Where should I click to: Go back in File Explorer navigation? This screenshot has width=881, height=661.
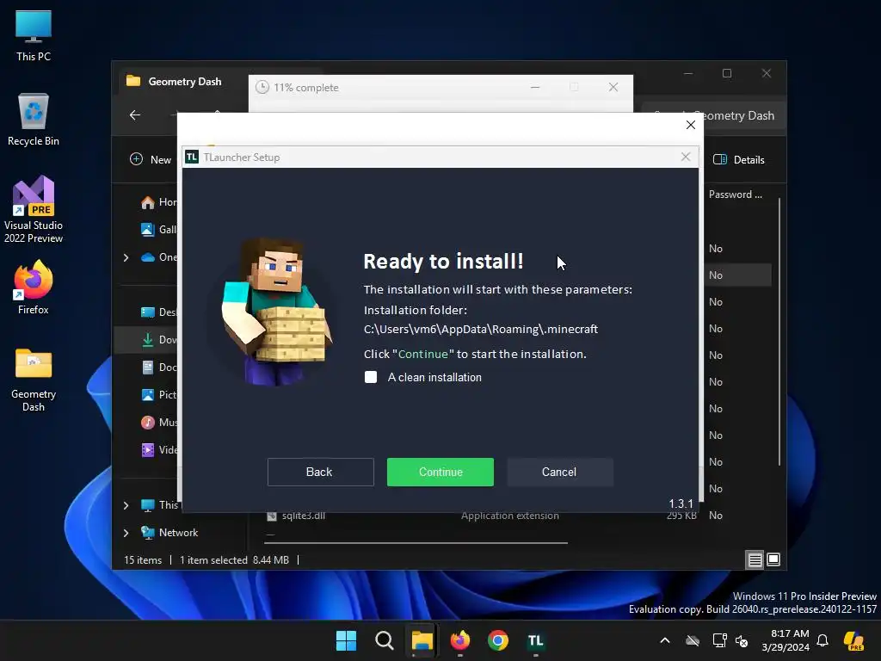(135, 115)
